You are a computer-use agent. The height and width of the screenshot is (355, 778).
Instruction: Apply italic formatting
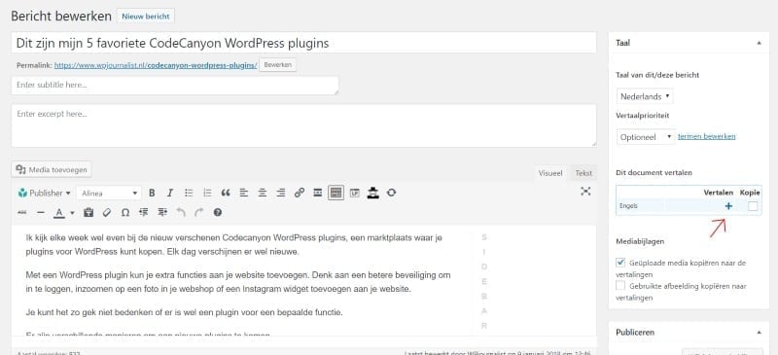click(170, 194)
